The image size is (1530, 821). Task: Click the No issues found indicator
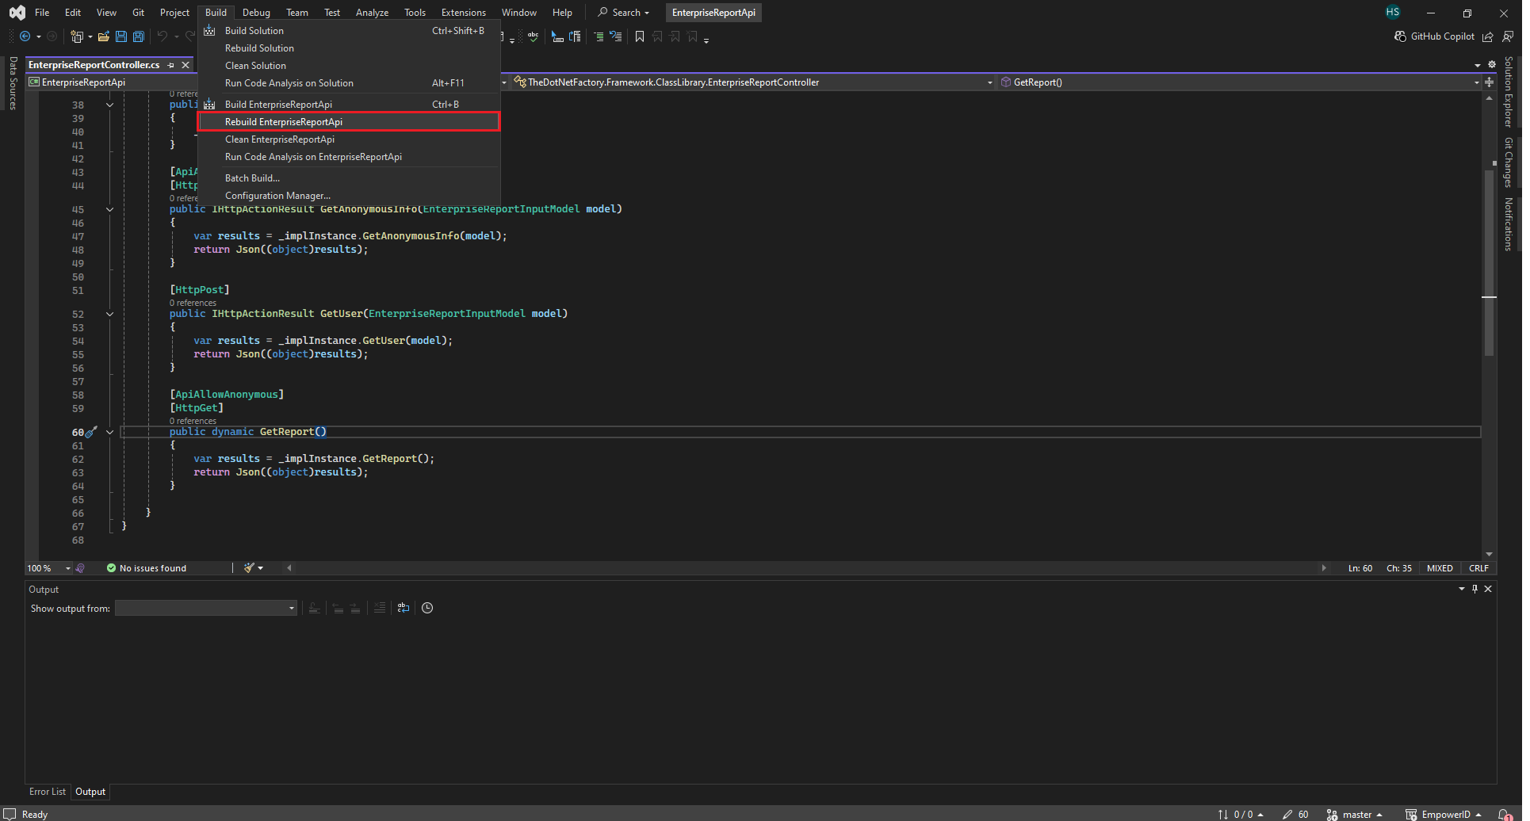[147, 567]
